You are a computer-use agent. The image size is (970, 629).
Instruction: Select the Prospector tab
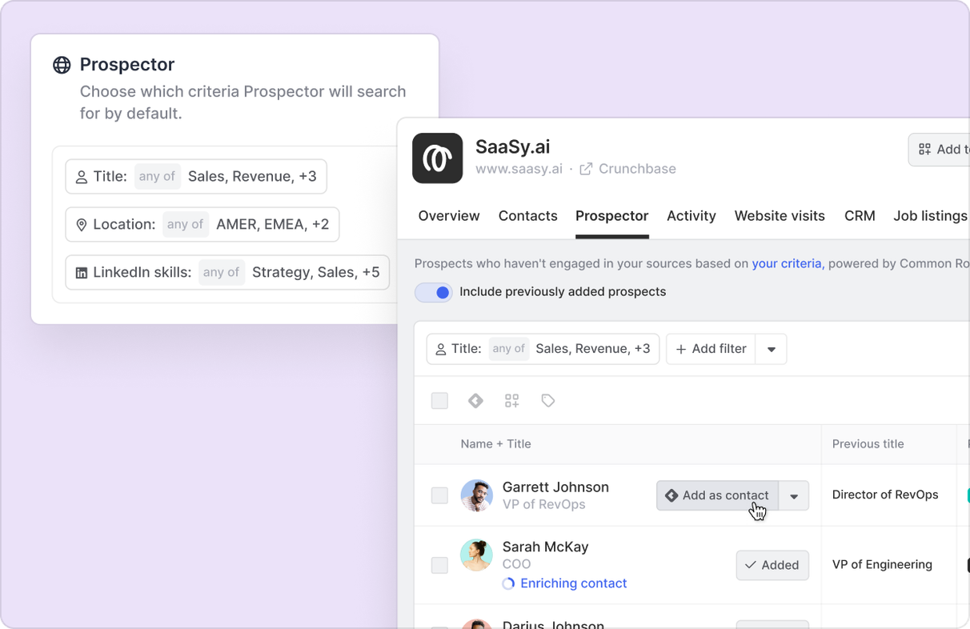point(612,216)
